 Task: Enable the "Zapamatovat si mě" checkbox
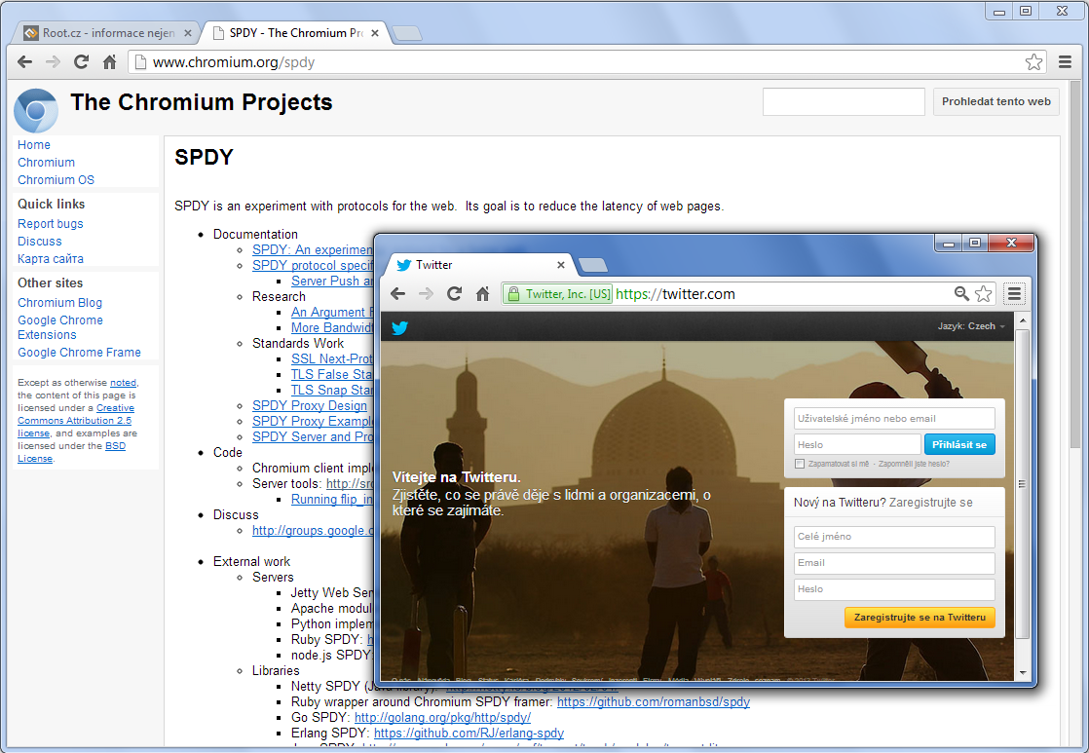[x=800, y=463]
